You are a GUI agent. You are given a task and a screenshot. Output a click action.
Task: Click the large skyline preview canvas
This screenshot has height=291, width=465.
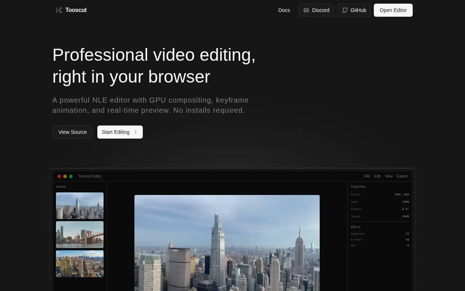(227, 243)
